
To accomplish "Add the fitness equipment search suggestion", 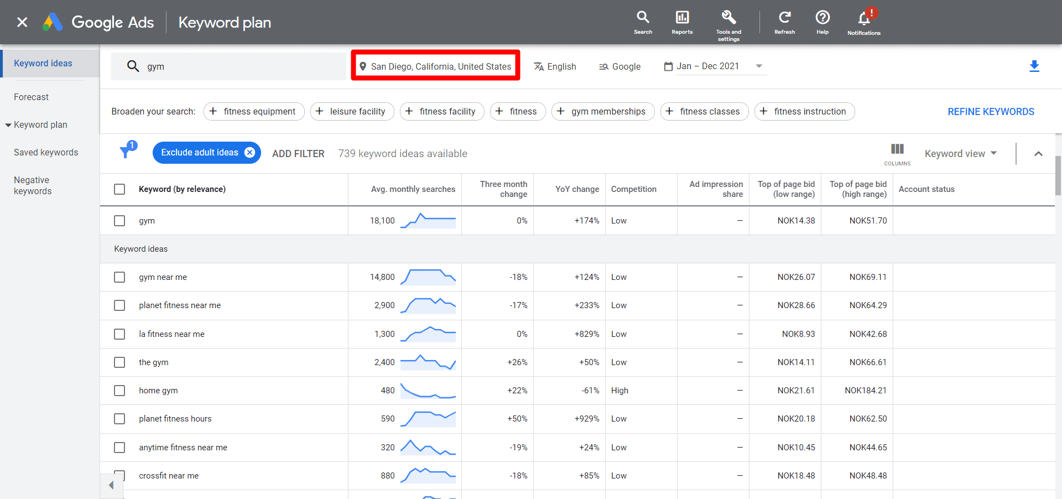I will (253, 111).
